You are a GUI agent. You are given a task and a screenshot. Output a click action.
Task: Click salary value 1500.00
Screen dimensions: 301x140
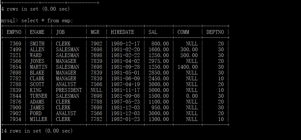159,96
